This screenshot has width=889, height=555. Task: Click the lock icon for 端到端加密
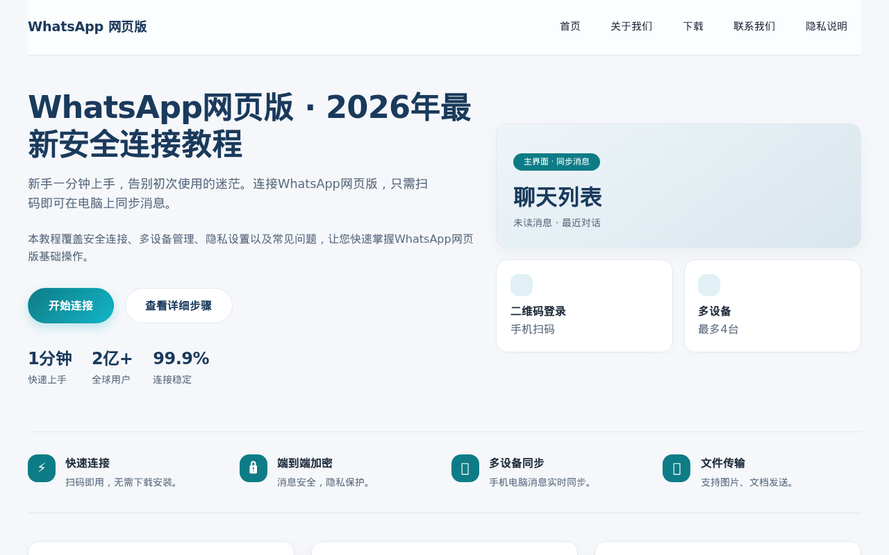[x=254, y=468]
